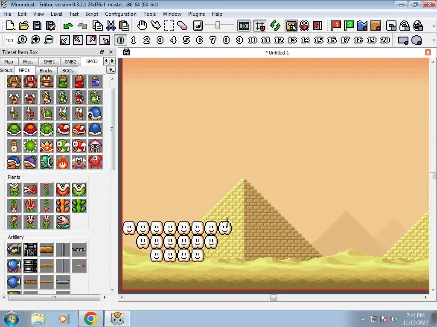Switch to section 12
The height and width of the screenshot is (327, 437).
[x=279, y=40]
